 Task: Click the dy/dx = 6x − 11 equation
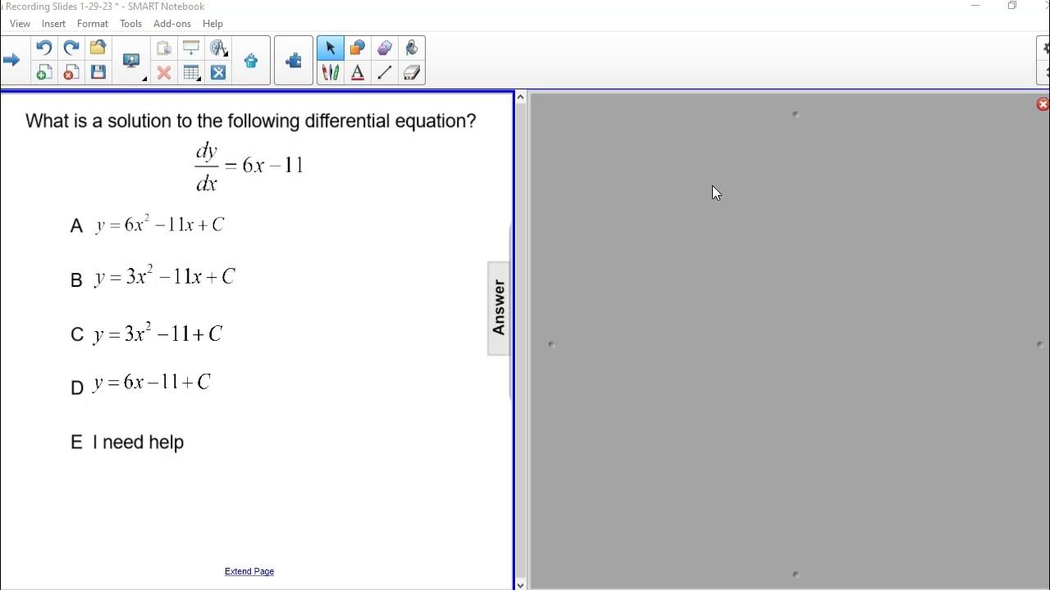click(249, 166)
